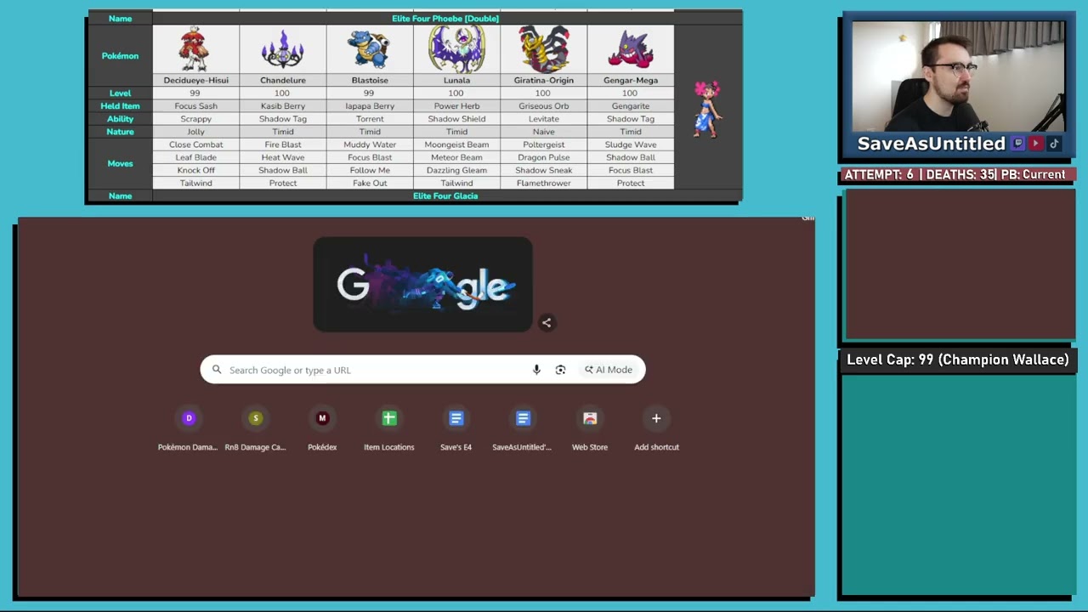1088x612 pixels.
Task: Select the Moongeist Beam move cell
Action: [456, 144]
